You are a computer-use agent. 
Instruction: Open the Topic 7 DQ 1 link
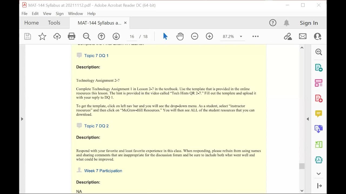point(96,56)
